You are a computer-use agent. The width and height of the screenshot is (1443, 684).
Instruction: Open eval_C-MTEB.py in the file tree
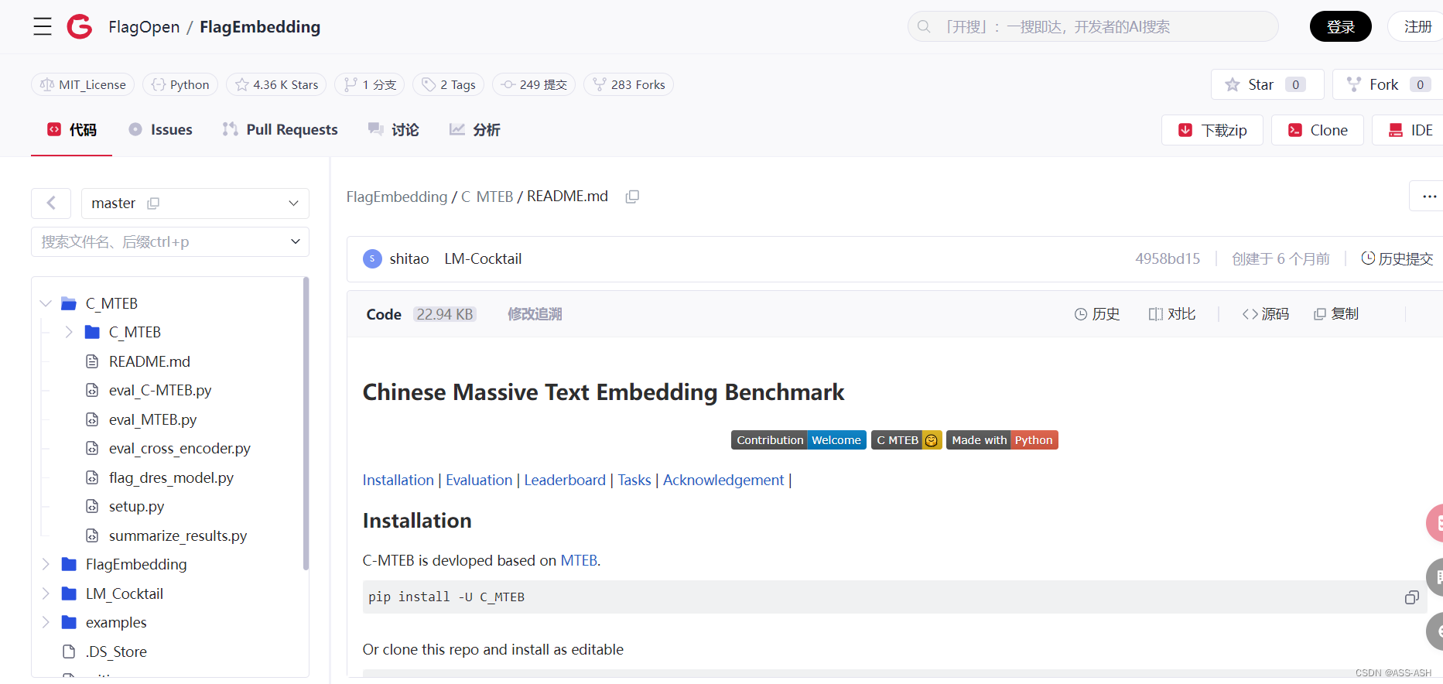[x=159, y=391]
